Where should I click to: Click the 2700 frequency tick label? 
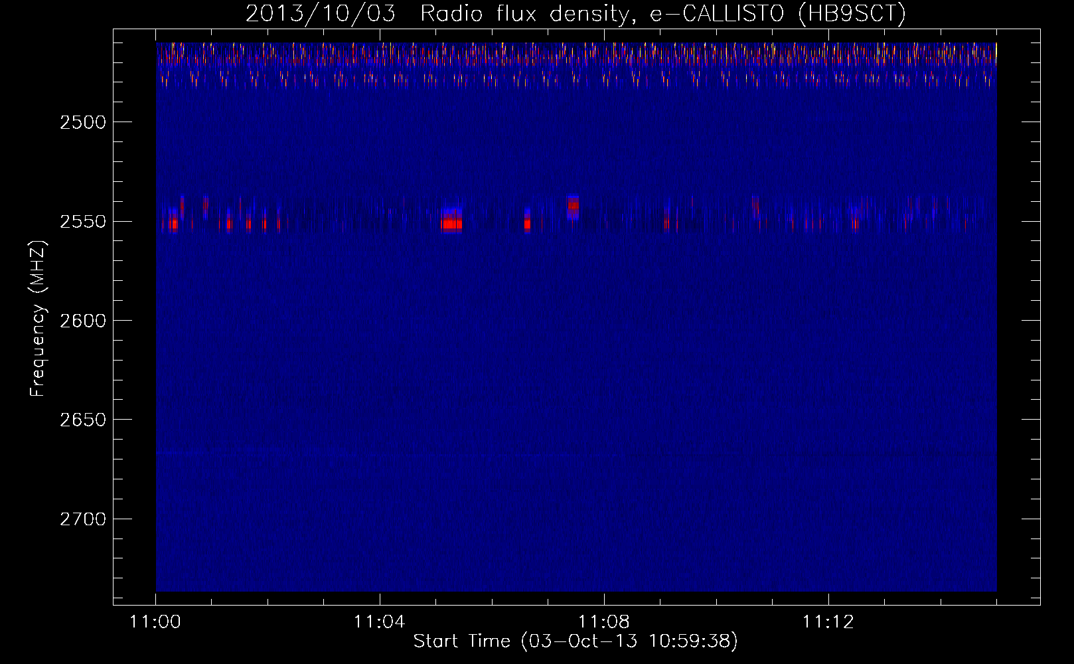click(83, 519)
